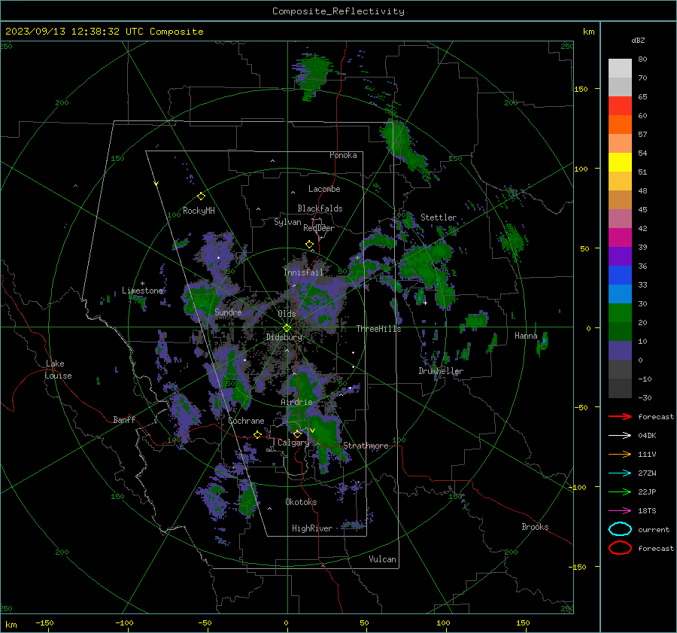The width and height of the screenshot is (677, 633).
Task: Click the Olds label near radar center
Action: (287, 314)
